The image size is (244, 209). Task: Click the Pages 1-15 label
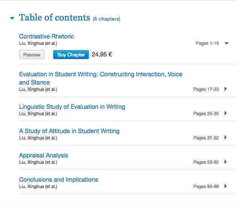[207, 43]
